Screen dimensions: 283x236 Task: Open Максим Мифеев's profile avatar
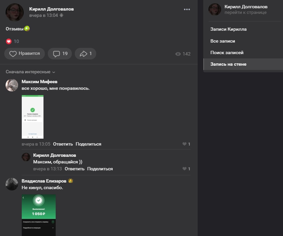coord(12,85)
